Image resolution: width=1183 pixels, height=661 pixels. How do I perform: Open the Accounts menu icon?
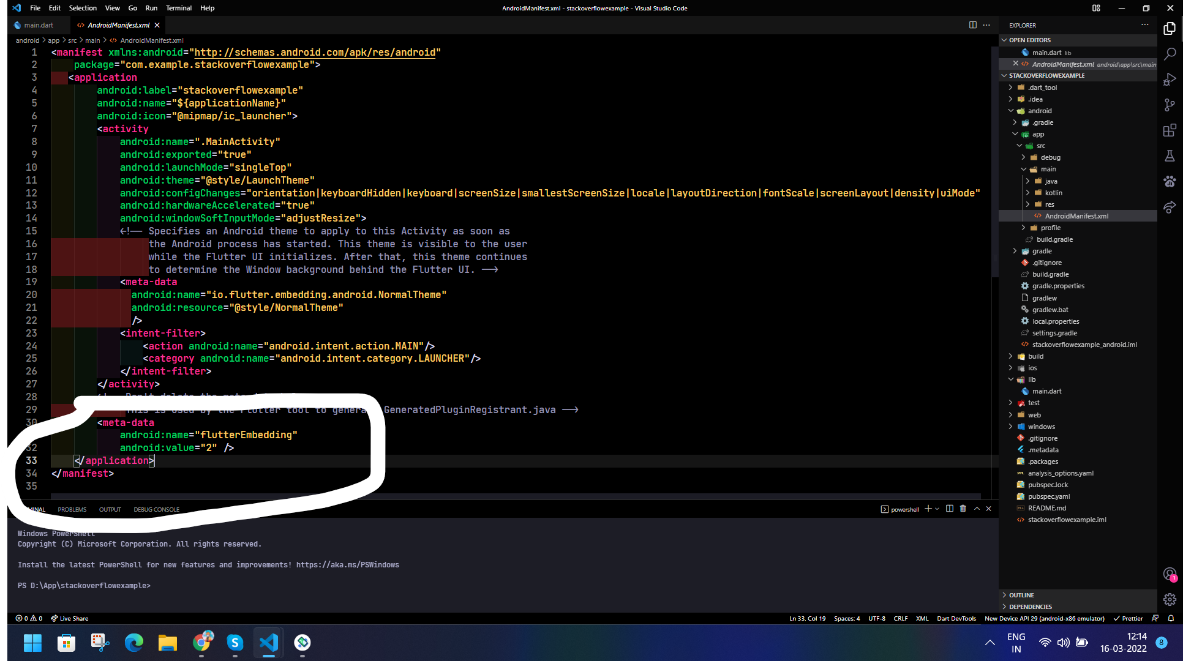click(x=1170, y=574)
